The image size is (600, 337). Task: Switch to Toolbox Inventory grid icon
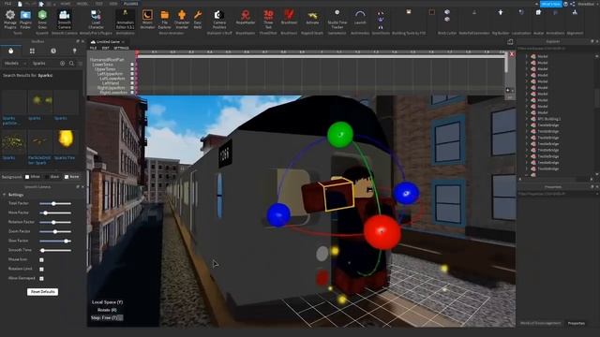[x=32, y=51]
